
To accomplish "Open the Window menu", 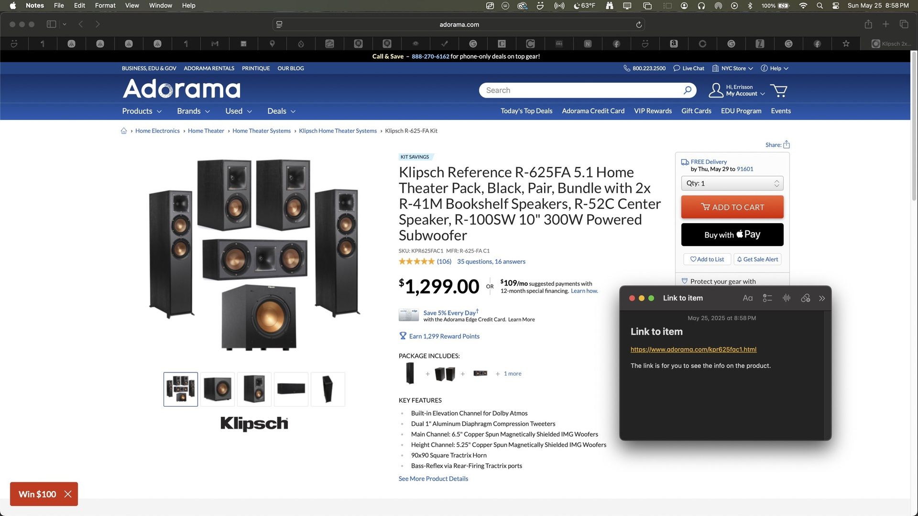I will pyautogui.click(x=160, y=6).
